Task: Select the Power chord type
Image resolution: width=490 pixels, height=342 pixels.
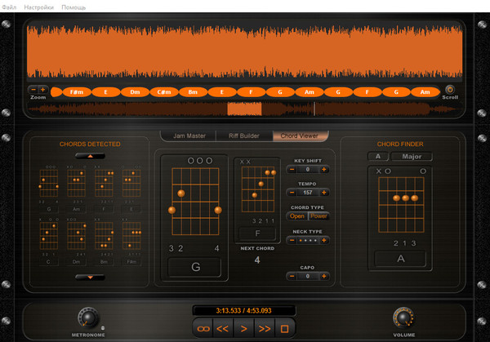Action: tap(318, 216)
